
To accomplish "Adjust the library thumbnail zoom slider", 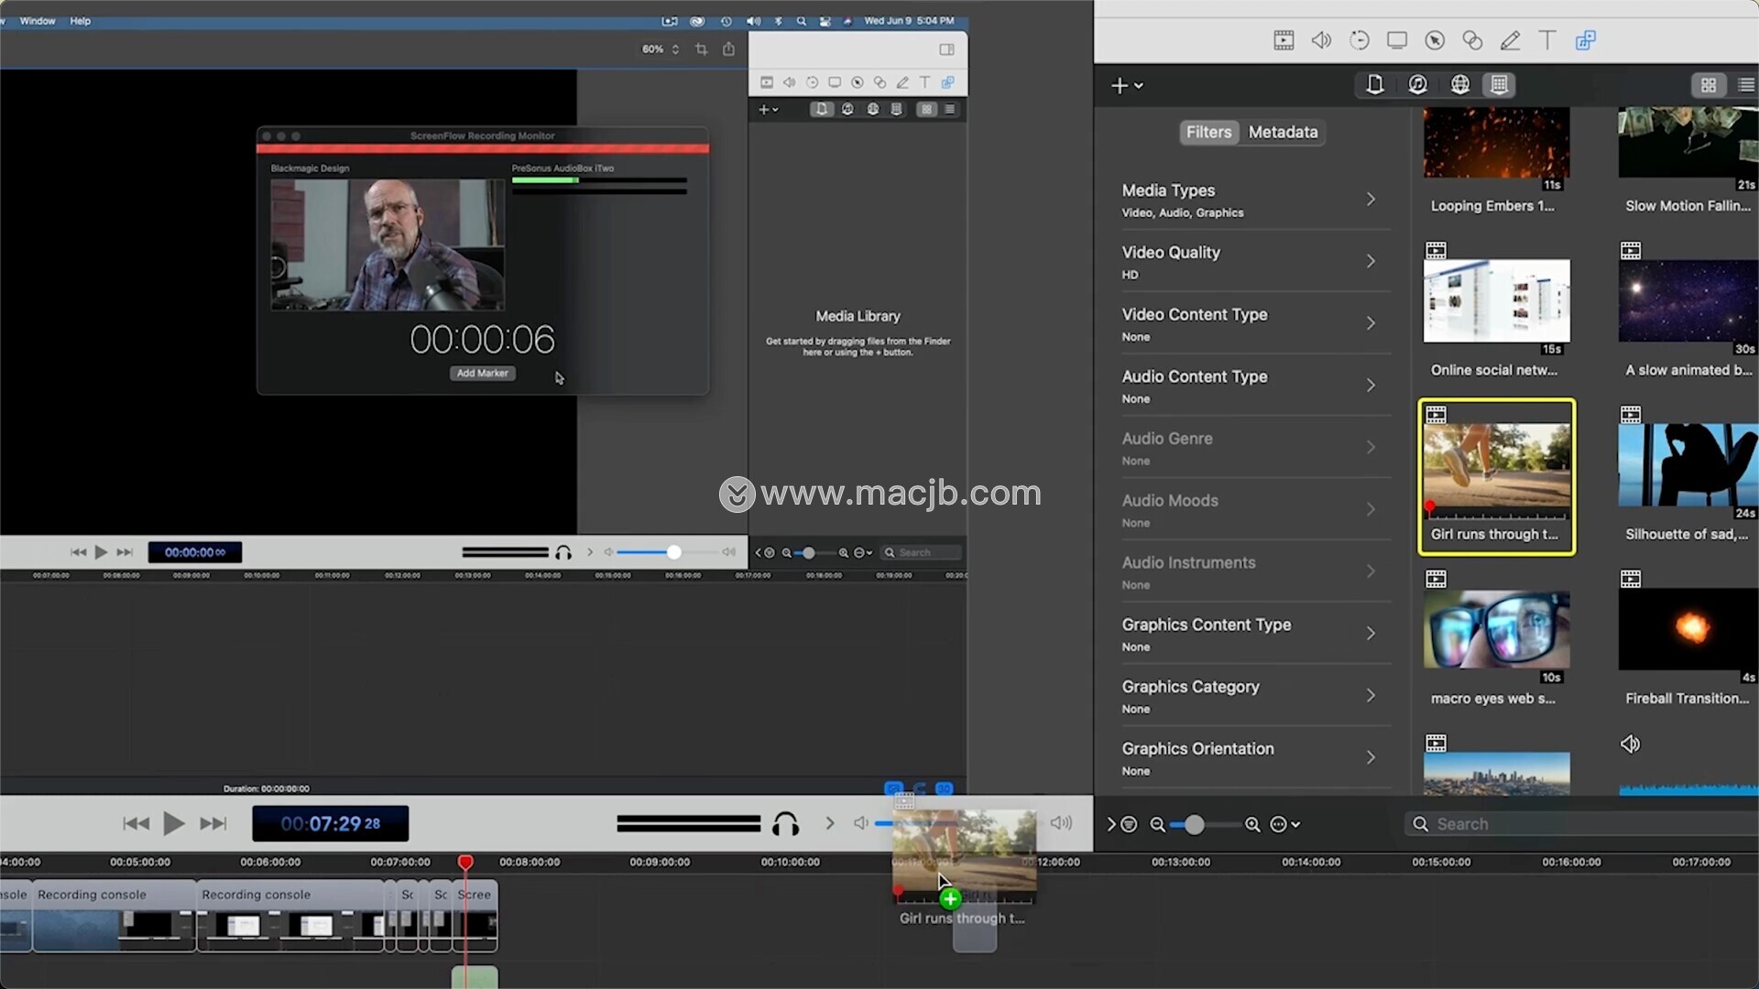I will pos(1194,824).
